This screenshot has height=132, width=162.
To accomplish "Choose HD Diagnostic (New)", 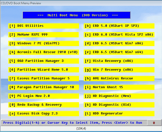I will click(x=119, y=96).
